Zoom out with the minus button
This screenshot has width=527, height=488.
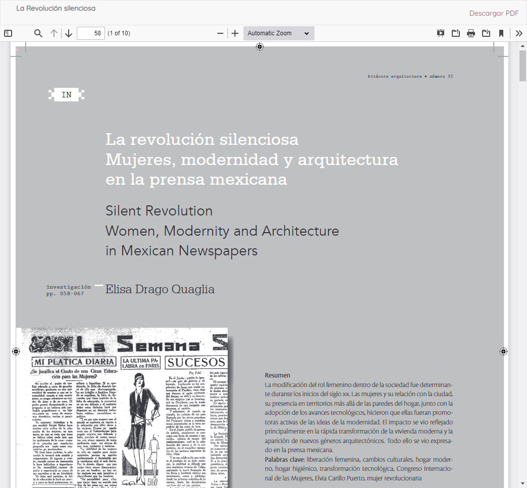220,33
